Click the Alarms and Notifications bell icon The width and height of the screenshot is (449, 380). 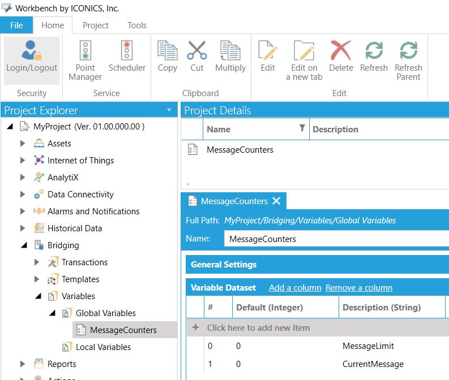[x=39, y=211]
